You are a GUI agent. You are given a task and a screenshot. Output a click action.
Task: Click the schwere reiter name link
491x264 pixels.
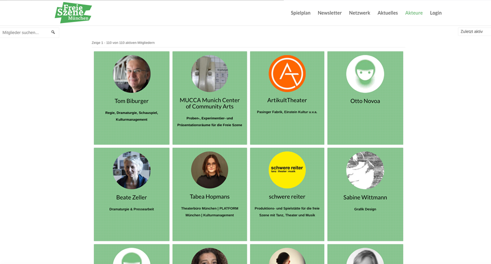(x=287, y=196)
